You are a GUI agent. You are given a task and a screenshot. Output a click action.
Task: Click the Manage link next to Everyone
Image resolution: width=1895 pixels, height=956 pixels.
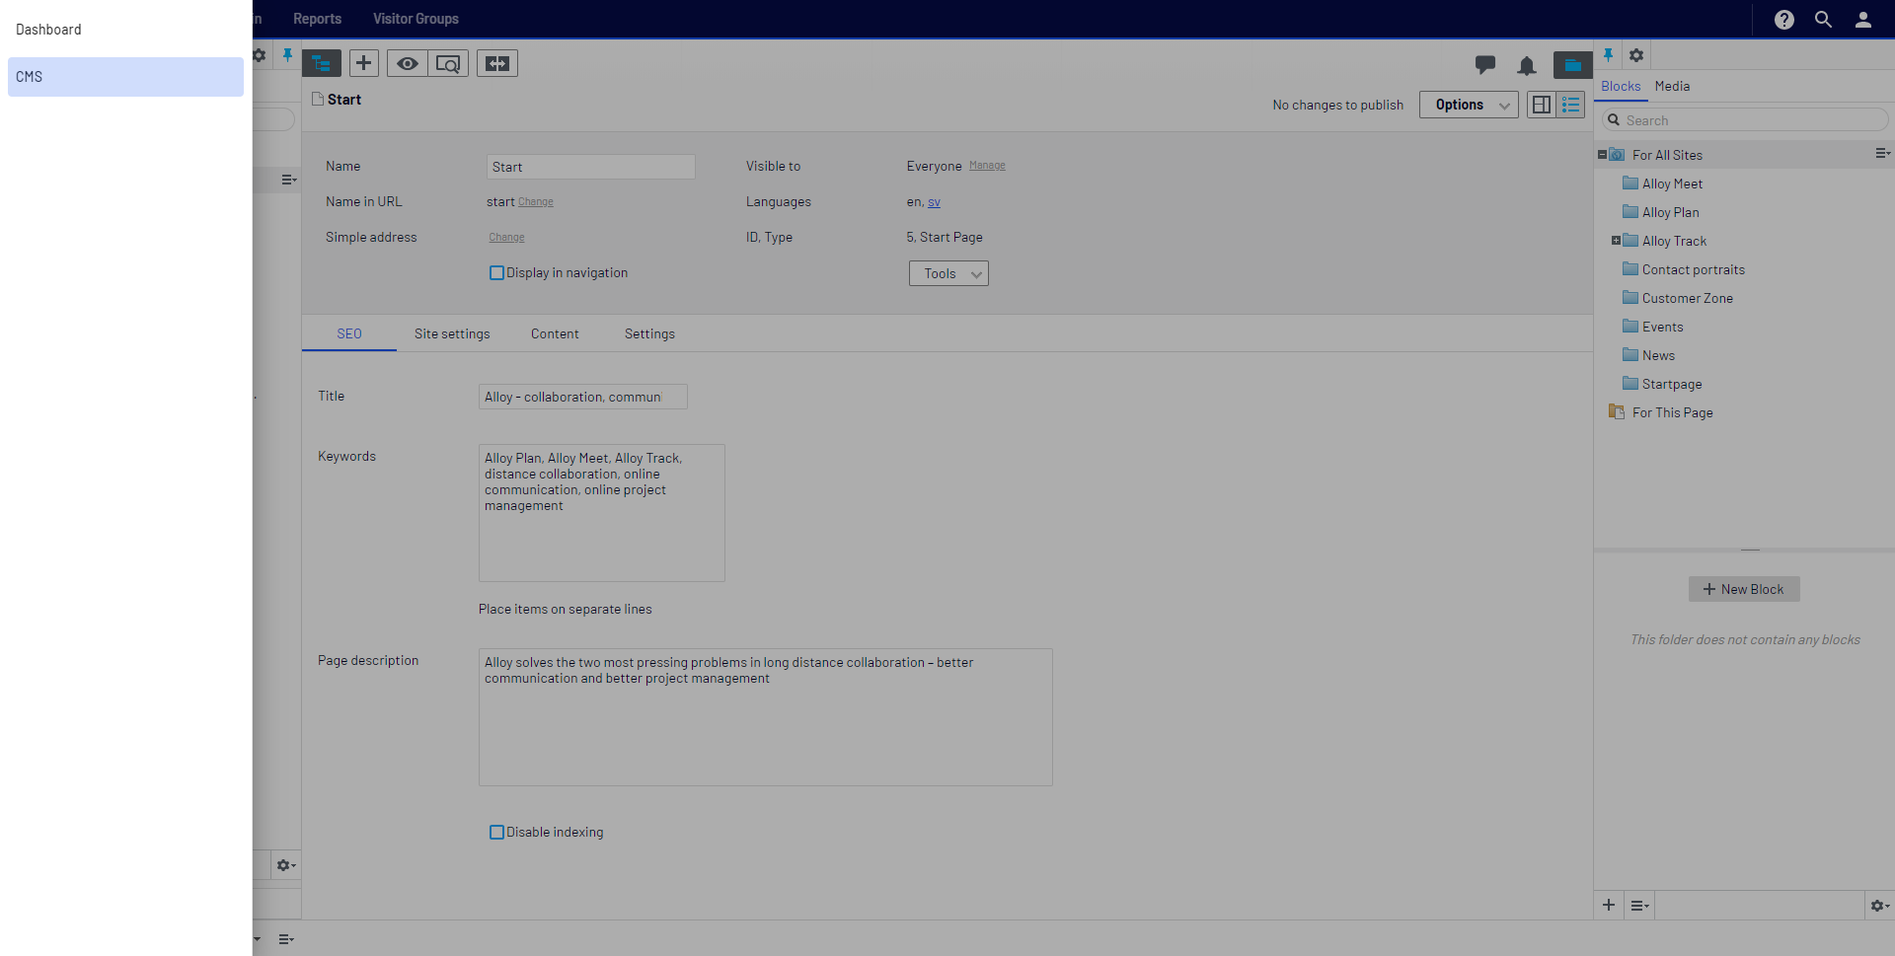[987, 166]
